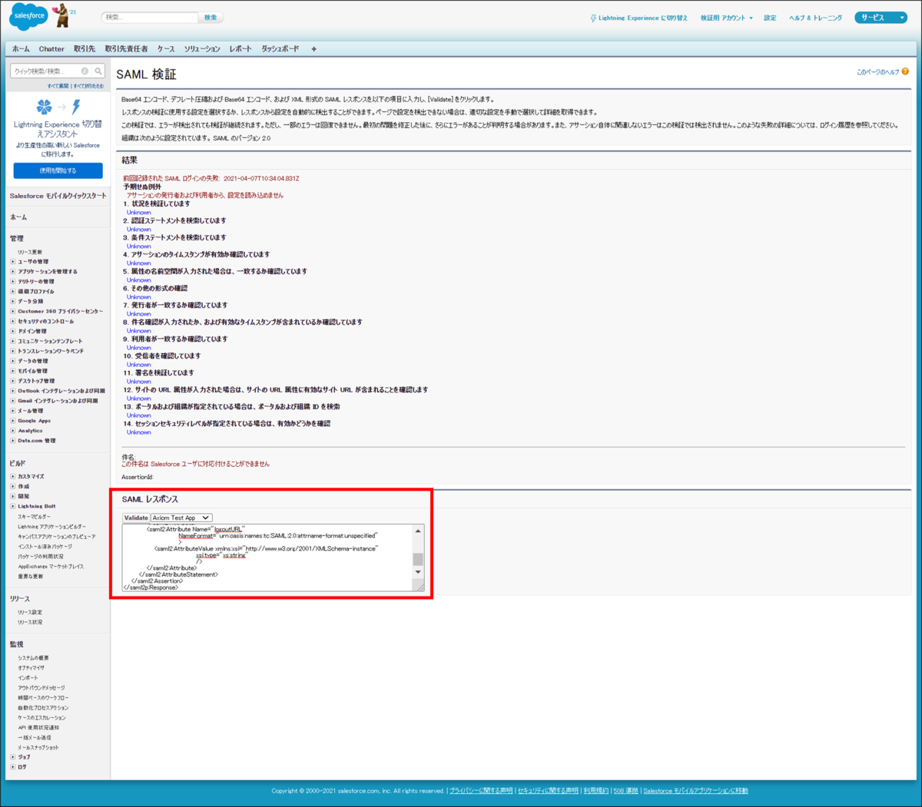Image resolution: width=922 pixels, height=807 pixels.
Task: Expand the メール管理 node
Action: 13,411
